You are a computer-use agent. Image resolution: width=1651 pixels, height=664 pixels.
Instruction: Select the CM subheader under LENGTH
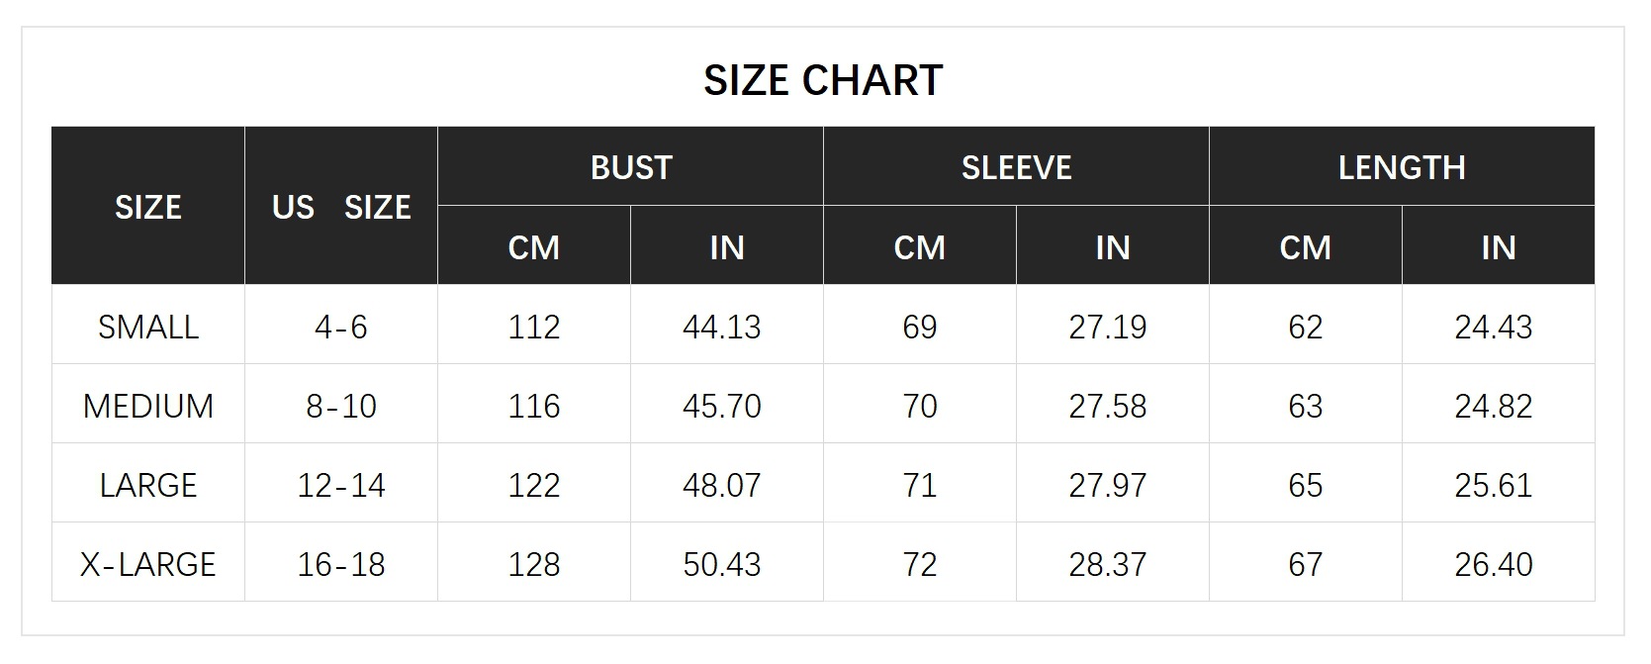click(x=1305, y=247)
